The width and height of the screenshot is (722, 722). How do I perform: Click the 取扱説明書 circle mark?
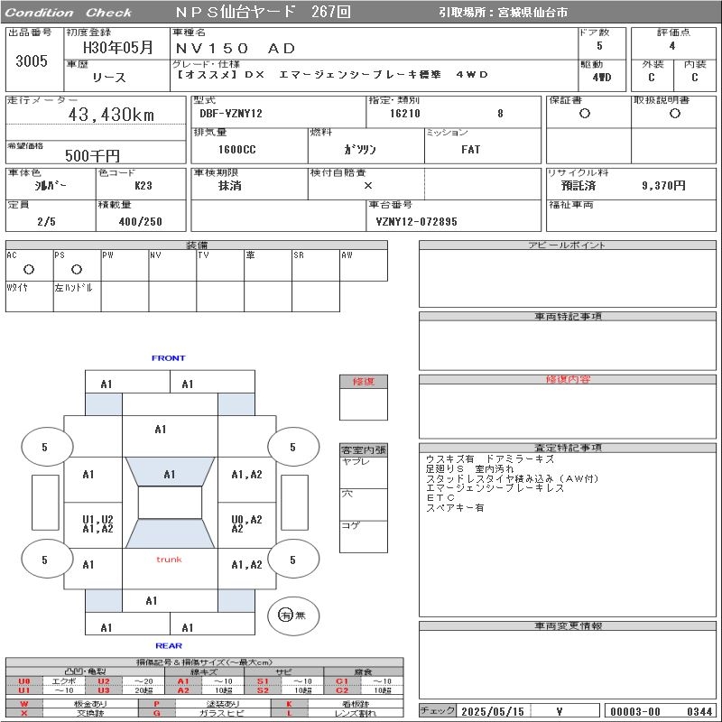(673, 114)
